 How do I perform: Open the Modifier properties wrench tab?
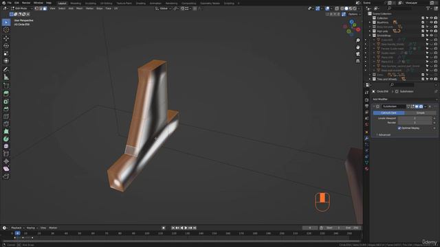click(x=366, y=139)
